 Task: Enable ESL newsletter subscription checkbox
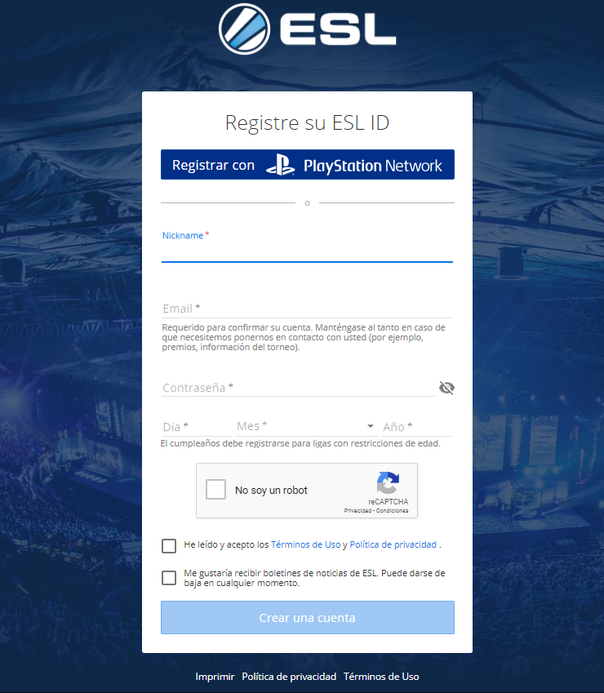[x=169, y=578]
